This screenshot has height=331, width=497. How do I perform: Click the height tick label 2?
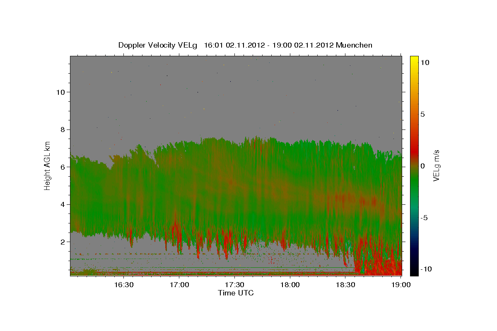tap(63, 242)
